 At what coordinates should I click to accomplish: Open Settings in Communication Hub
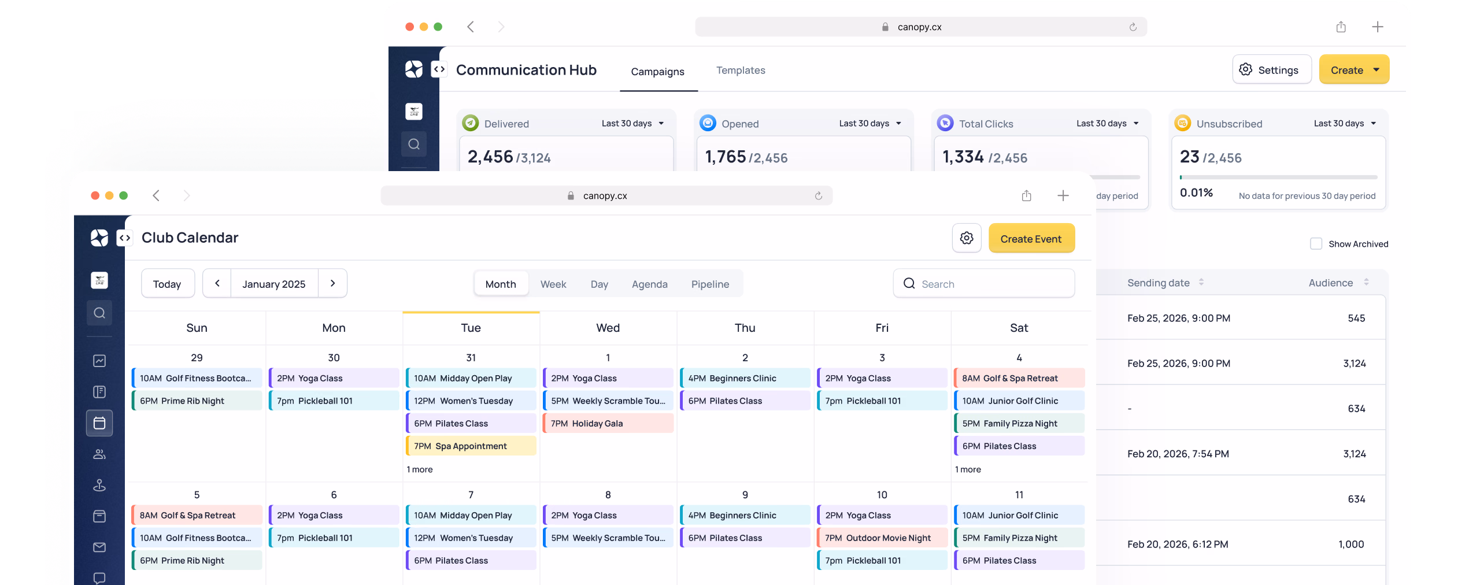pos(1271,69)
